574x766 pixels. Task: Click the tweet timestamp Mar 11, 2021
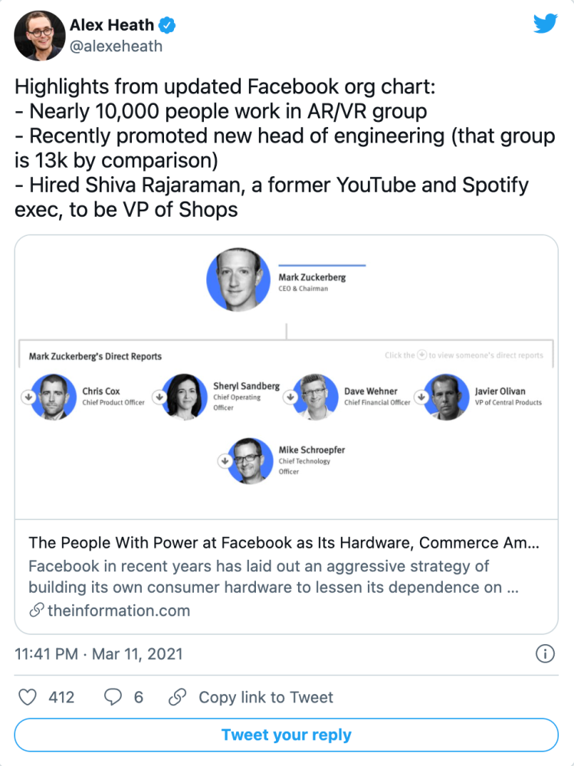[x=99, y=654]
